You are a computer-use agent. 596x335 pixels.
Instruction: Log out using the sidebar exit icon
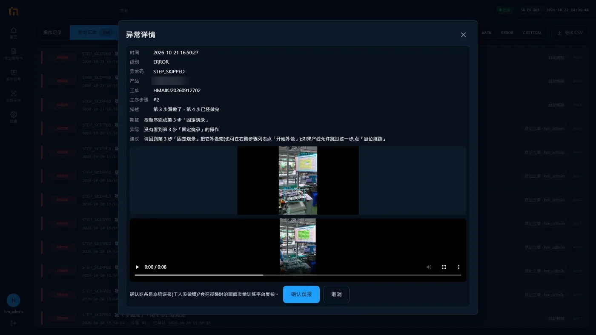click(14, 323)
